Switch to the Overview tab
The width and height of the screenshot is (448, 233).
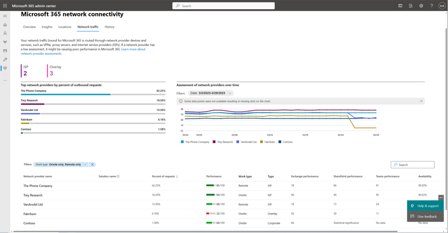30,27
